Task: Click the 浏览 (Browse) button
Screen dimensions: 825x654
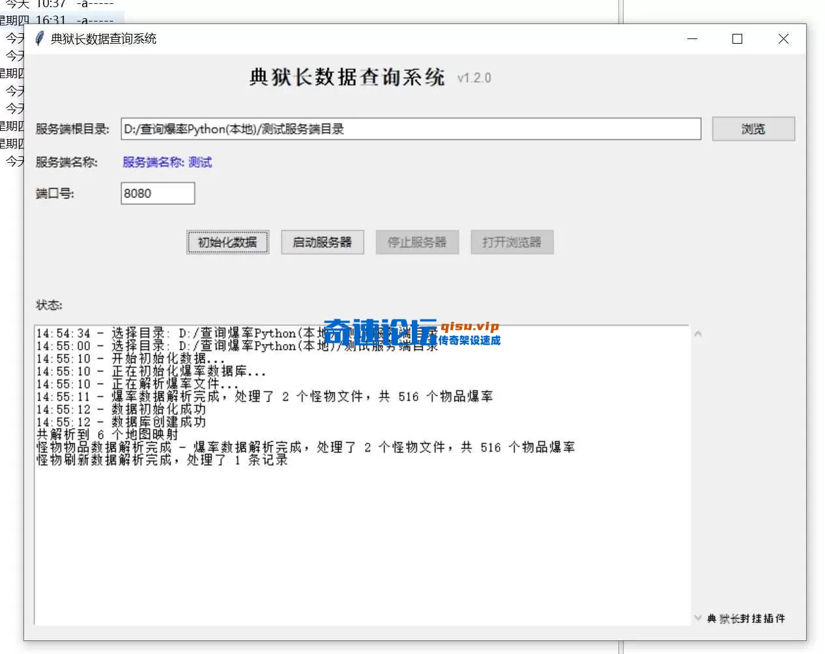Action: click(753, 128)
